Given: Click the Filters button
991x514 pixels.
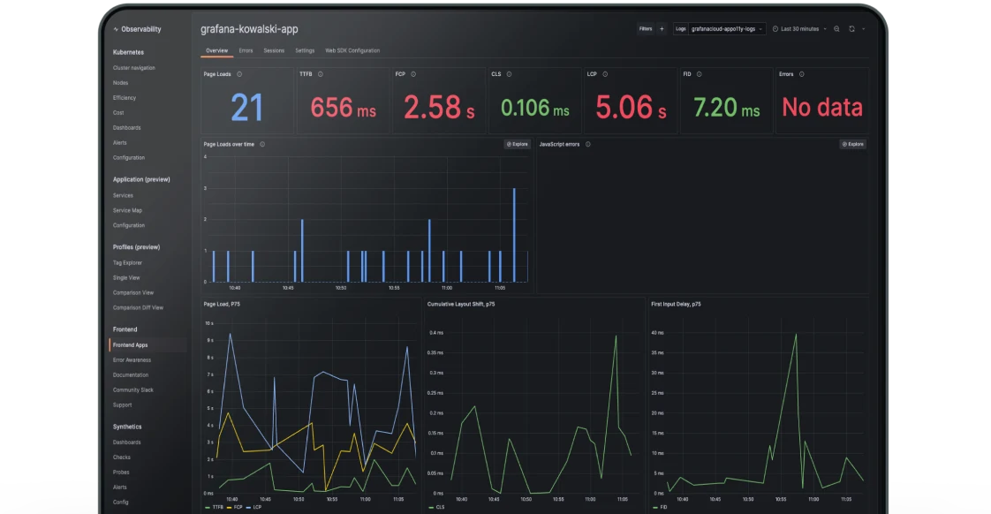Looking at the screenshot, I should pyautogui.click(x=646, y=29).
